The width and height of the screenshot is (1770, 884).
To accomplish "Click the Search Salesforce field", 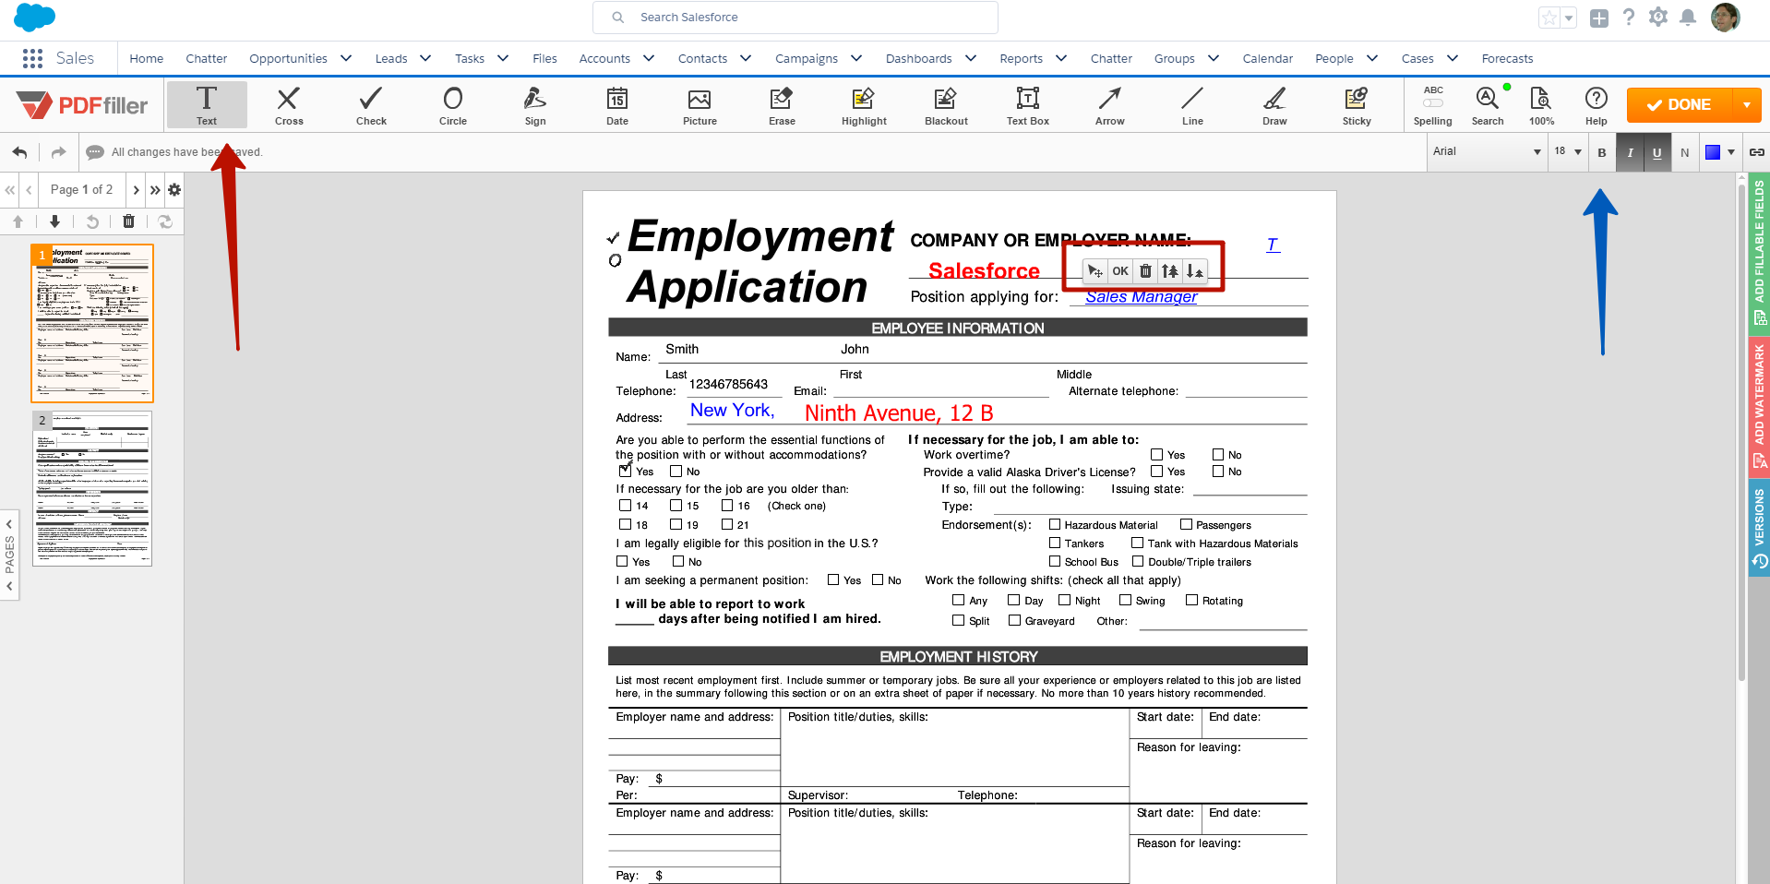I will (795, 18).
